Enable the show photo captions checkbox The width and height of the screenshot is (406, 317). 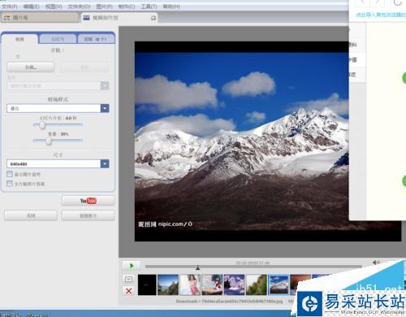pos(10,174)
